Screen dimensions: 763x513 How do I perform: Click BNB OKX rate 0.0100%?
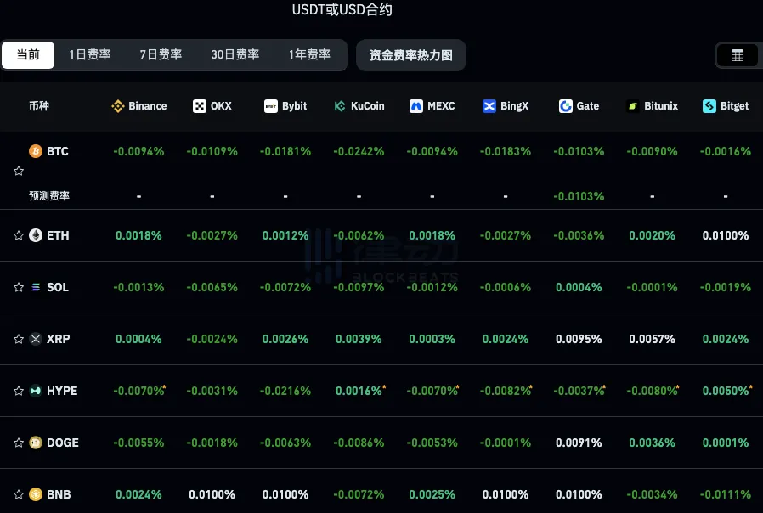[x=212, y=494]
